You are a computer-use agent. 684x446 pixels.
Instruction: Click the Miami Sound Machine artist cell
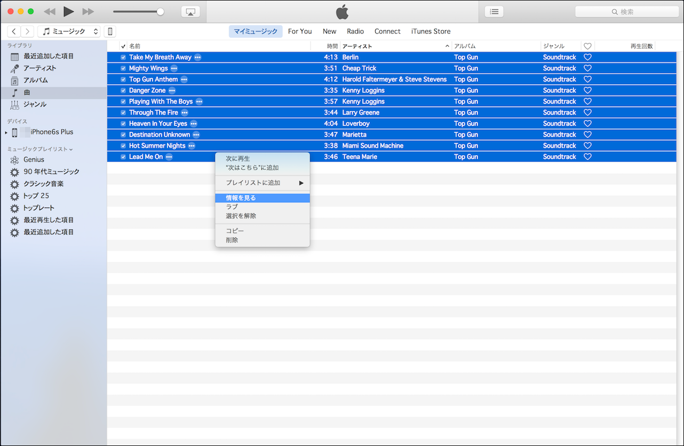click(x=373, y=146)
